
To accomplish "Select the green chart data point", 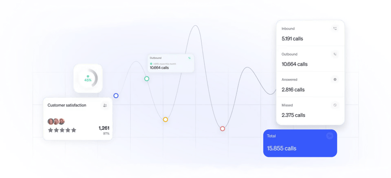I will click(147, 78).
